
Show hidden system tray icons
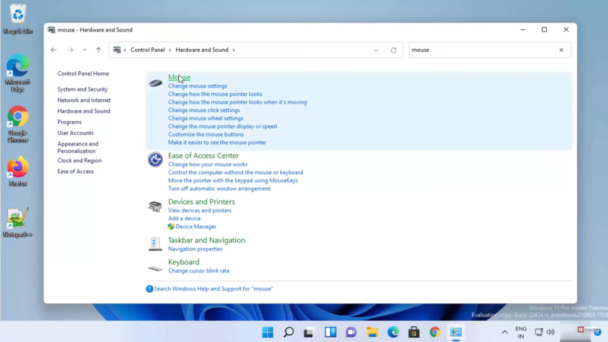(x=505, y=332)
